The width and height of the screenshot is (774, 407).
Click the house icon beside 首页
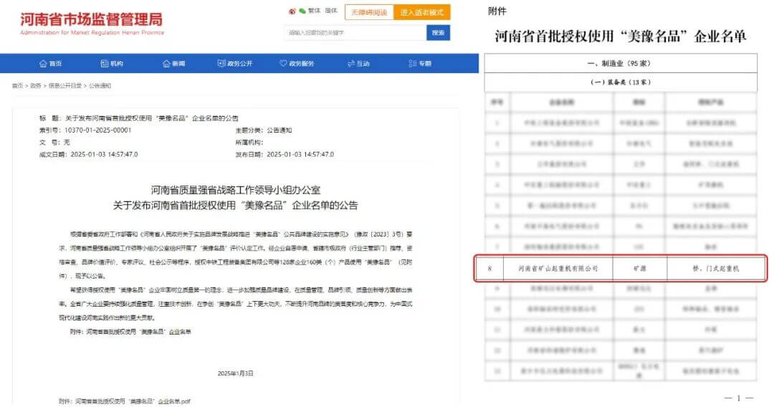coord(43,64)
